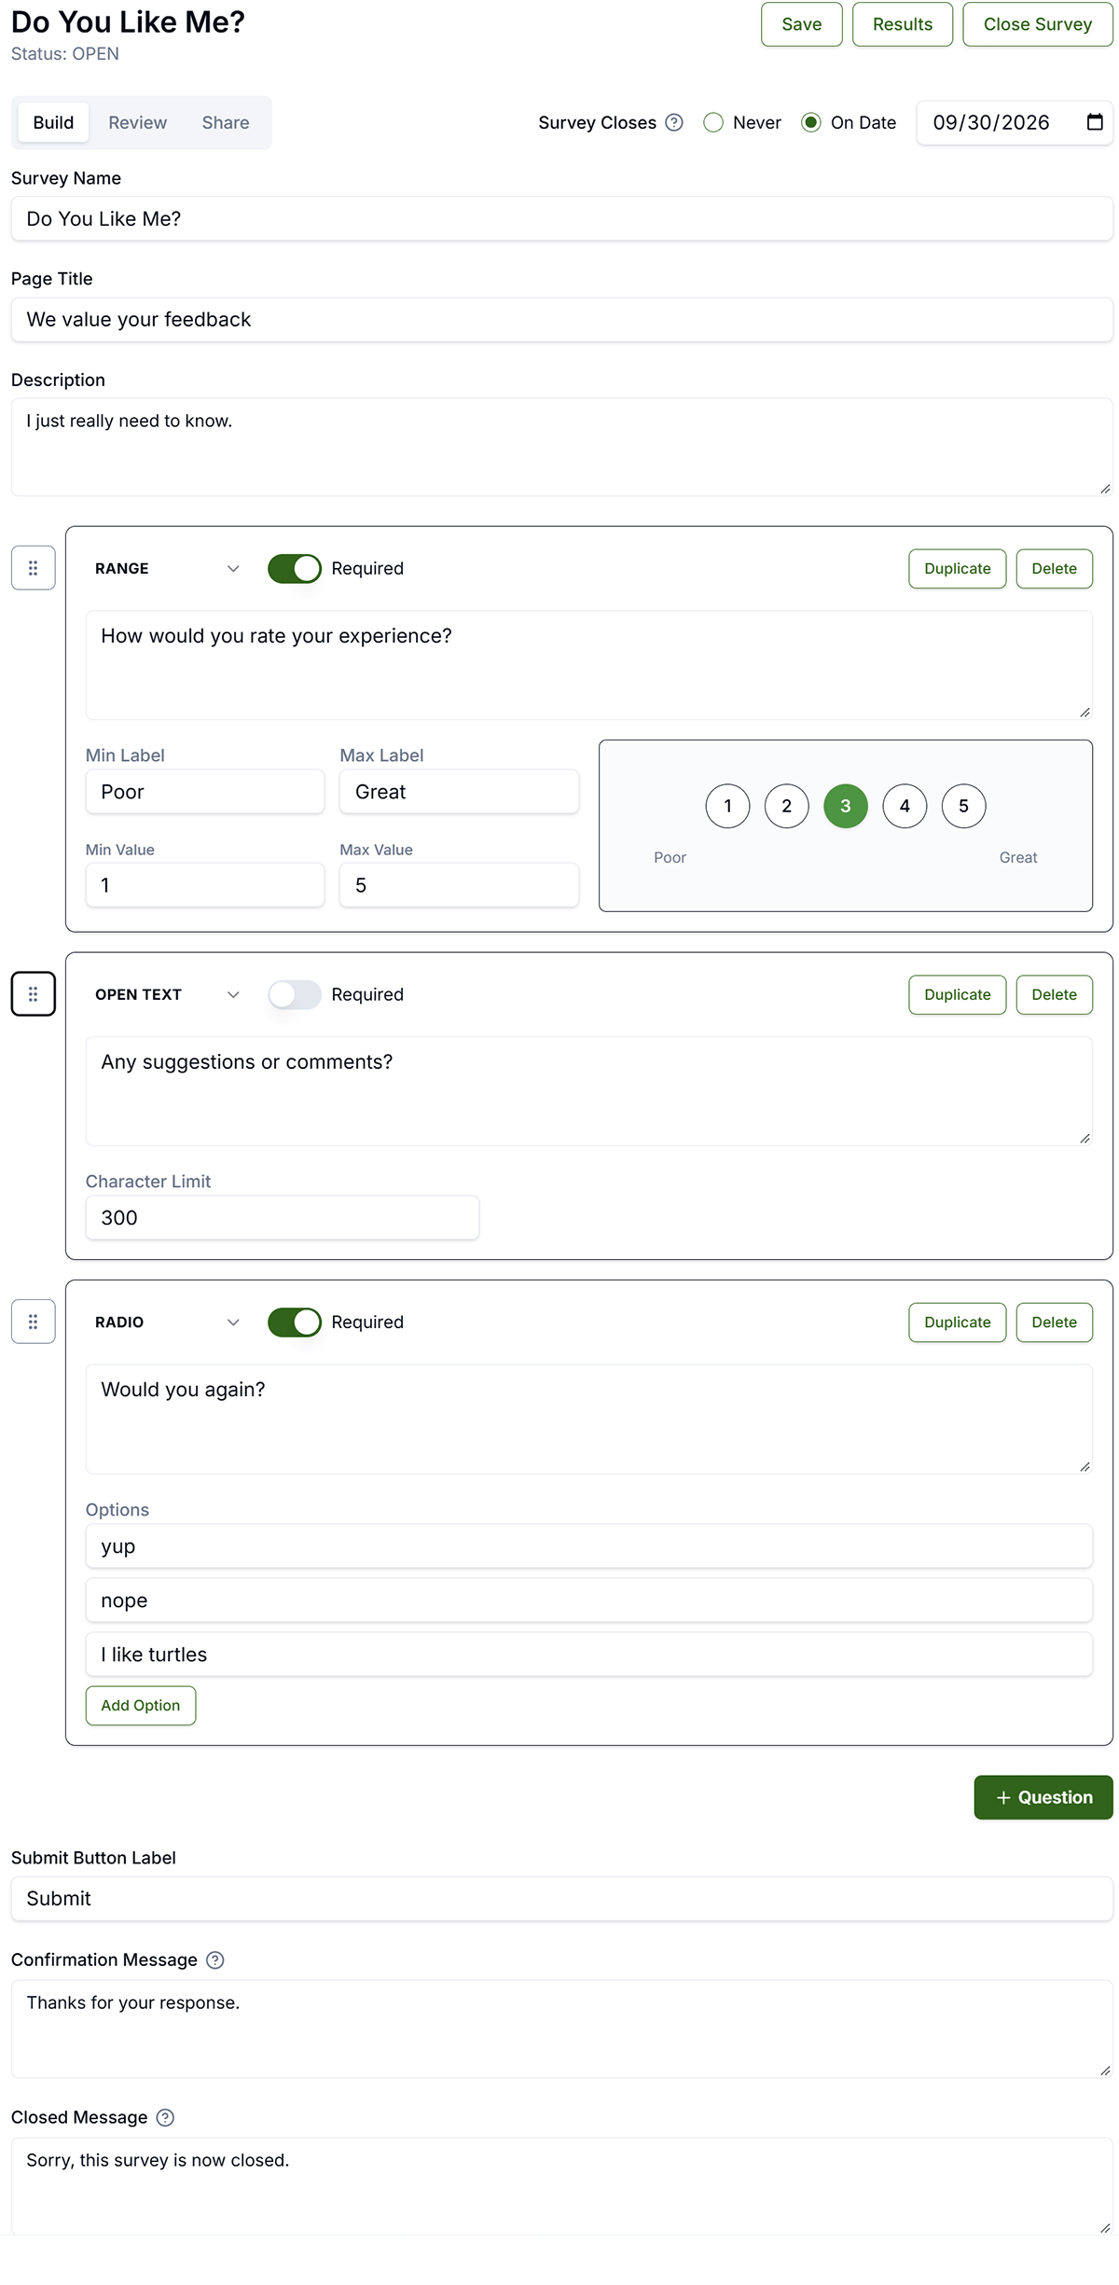The image size is (1119, 2285).
Task: Click the Closed Message text area
Action: click(x=562, y=2185)
